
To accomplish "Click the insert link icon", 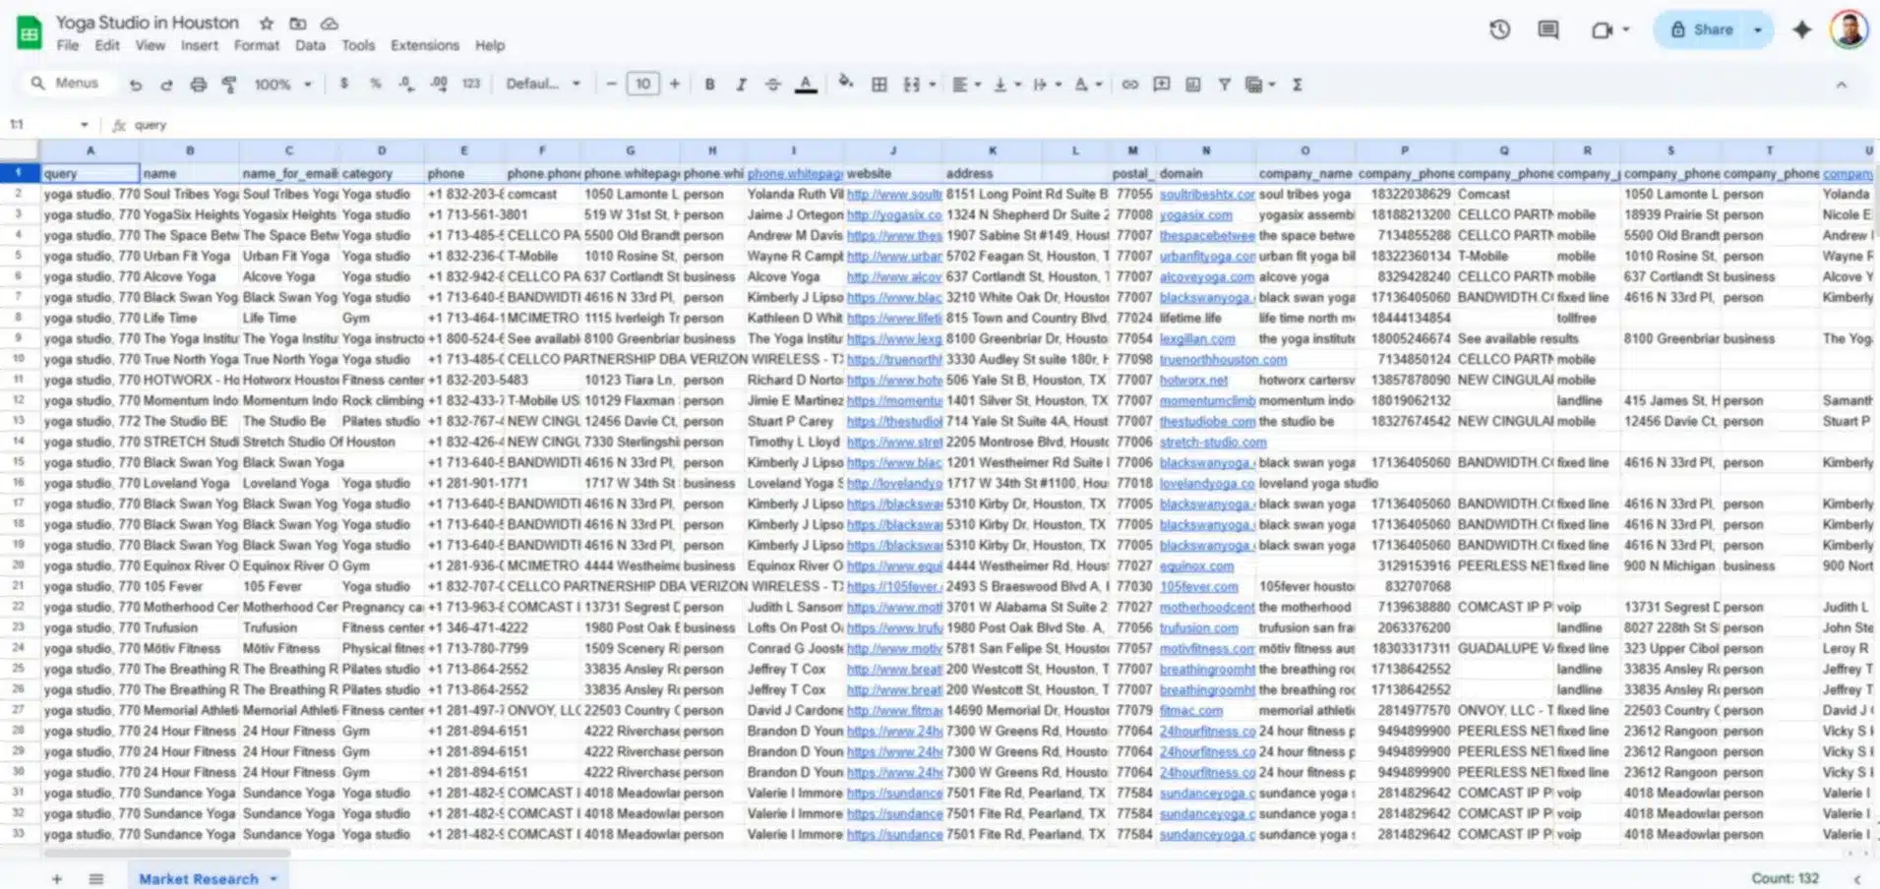I will click(x=1130, y=85).
